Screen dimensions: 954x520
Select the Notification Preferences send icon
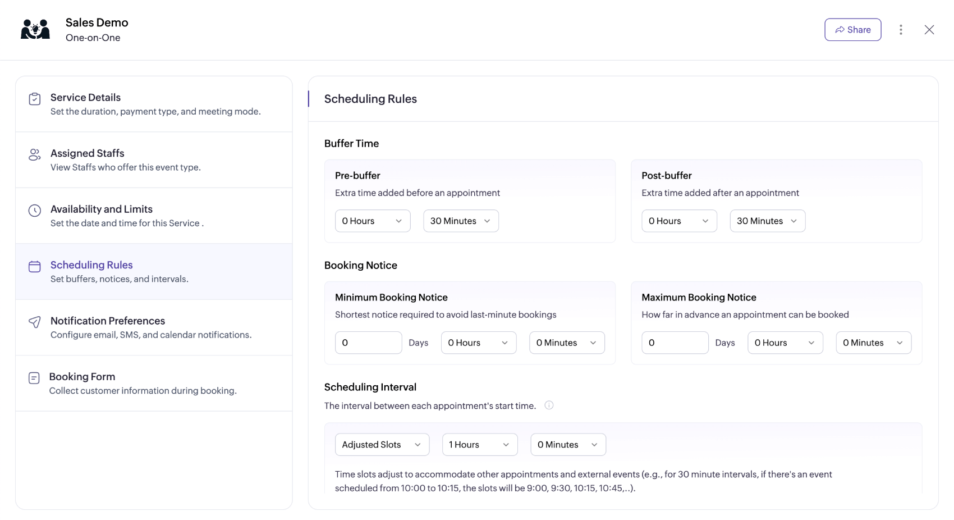pos(34,322)
